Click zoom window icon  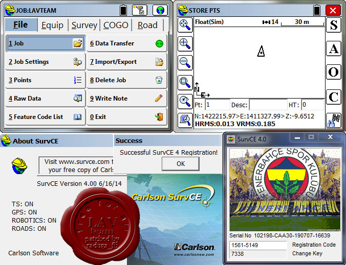coord(185,82)
